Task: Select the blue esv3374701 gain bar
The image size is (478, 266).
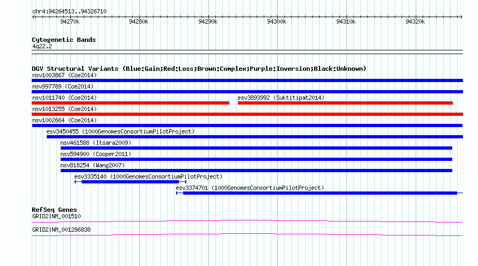Action: click(320, 193)
